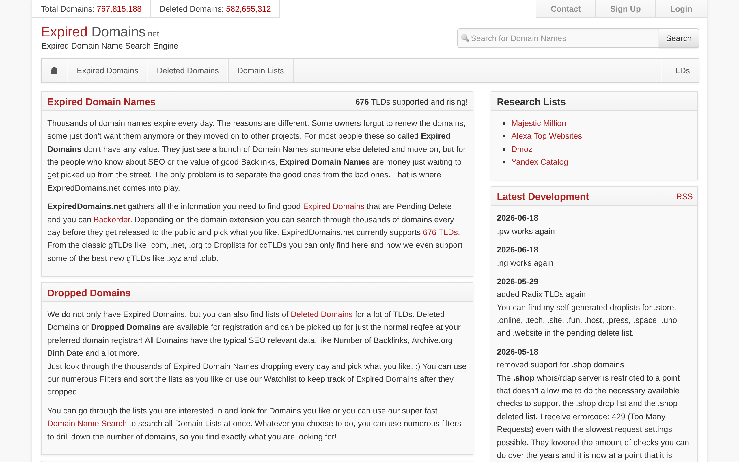Click 'added Radix TLDs again' text

(x=541, y=294)
